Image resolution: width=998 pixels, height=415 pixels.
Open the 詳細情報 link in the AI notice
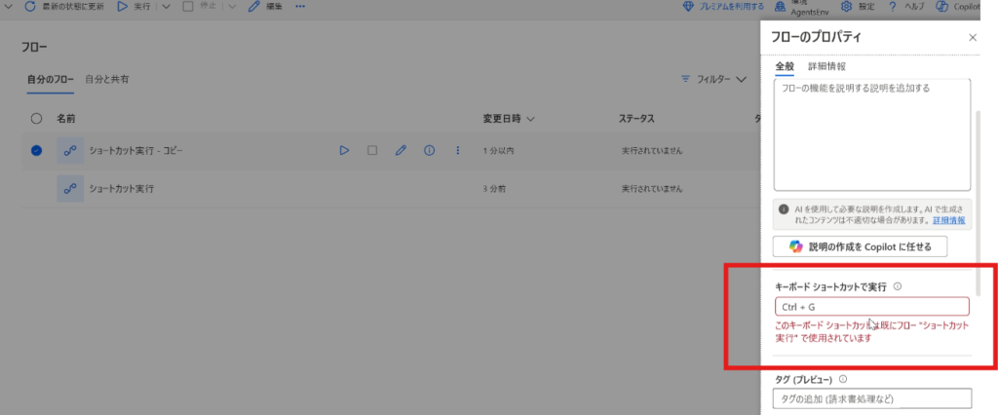coord(947,220)
